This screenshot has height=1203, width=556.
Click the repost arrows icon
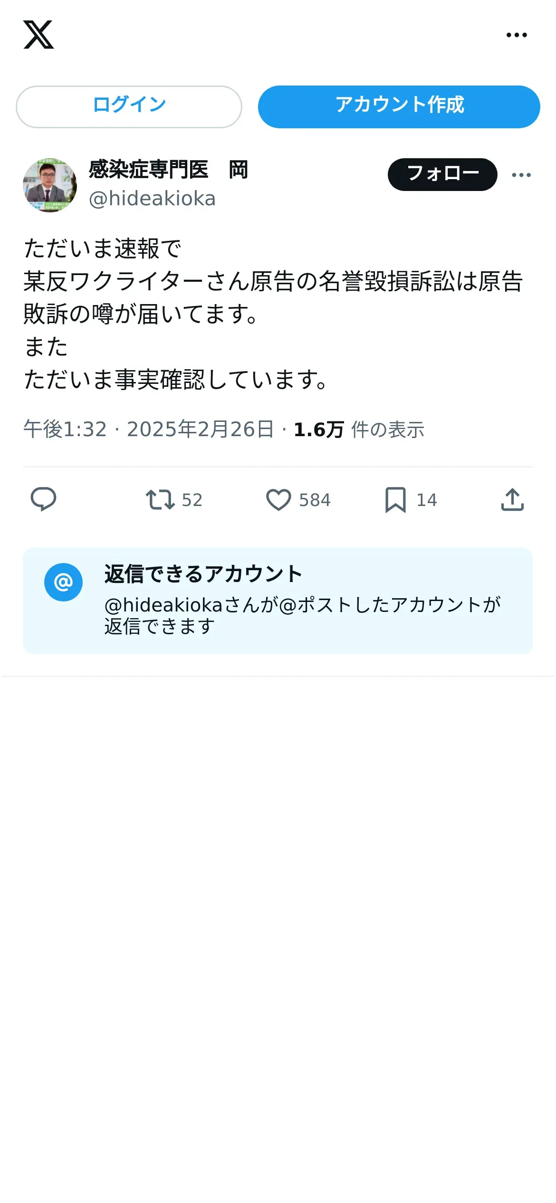point(160,500)
